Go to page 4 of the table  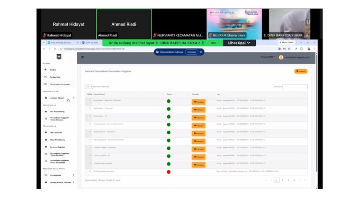point(294,180)
